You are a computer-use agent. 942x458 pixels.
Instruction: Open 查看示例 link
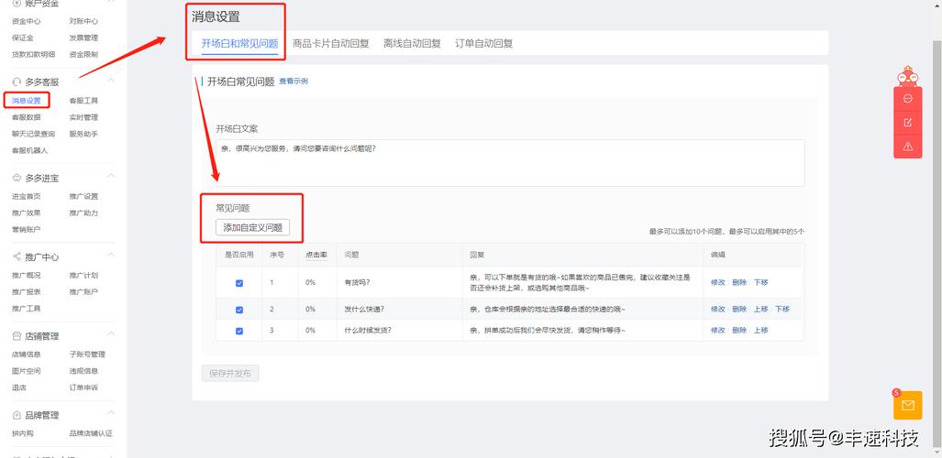(294, 81)
